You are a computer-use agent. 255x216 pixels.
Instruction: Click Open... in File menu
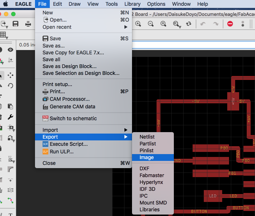[83, 20]
